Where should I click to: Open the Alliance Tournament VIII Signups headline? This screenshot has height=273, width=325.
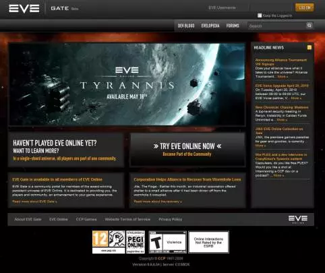pos(281,62)
